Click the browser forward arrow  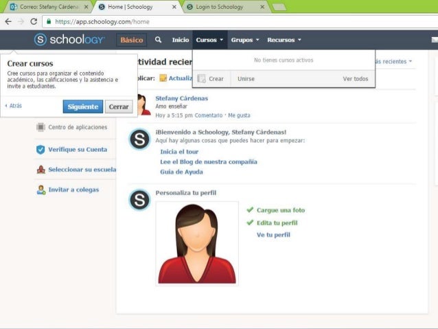tap(21, 21)
